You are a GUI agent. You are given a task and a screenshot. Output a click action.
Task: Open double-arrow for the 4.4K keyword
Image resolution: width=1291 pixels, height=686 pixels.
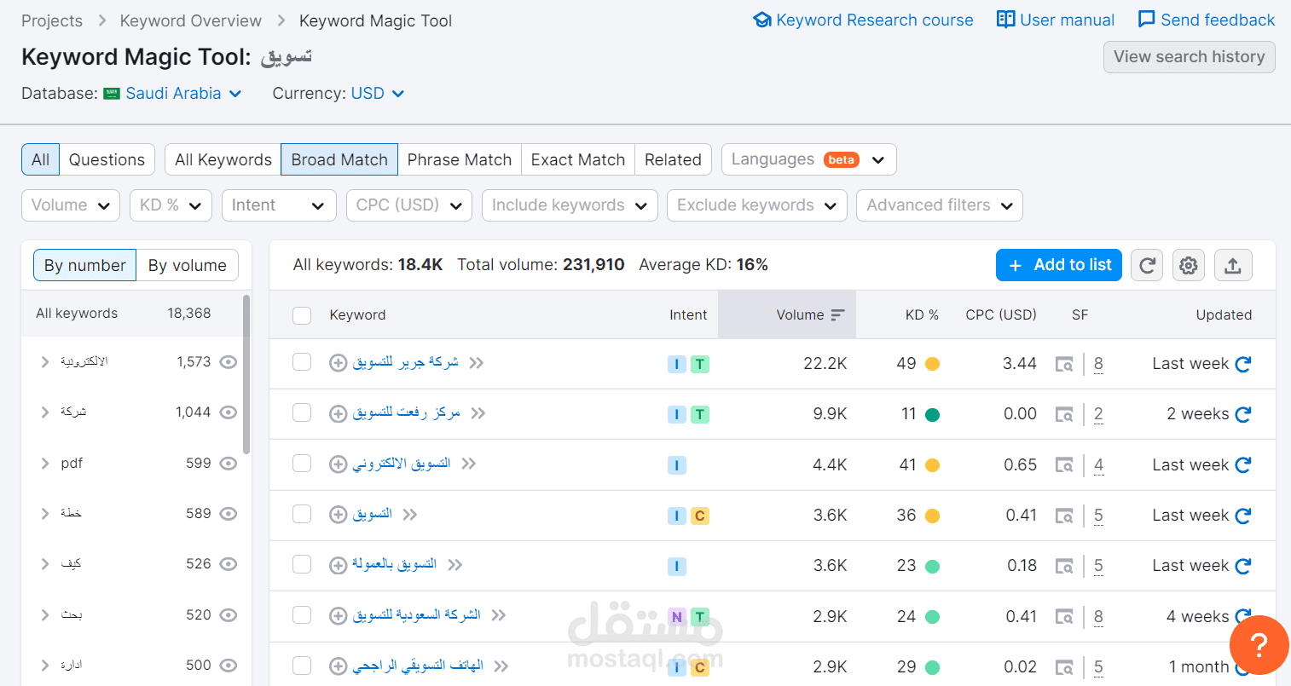[469, 464]
